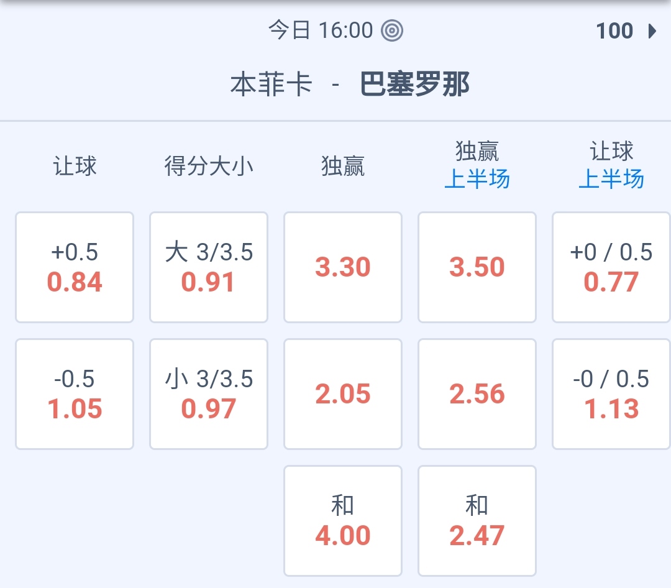Choose full-time draw at 4.00
Image resolution: width=671 pixels, height=588 pixels.
point(343,521)
